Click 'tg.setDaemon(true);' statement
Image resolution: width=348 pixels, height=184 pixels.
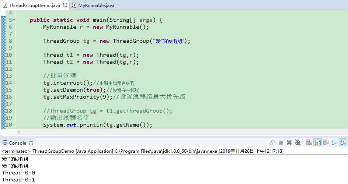coord(74,90)
